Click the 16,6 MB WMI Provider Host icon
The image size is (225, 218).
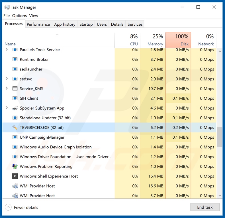point(15,186)
